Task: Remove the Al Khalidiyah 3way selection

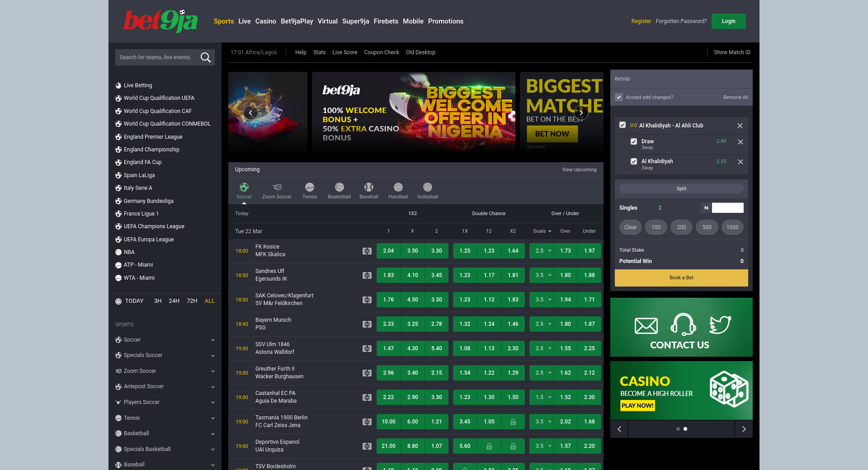Action: tap(741, 162)
